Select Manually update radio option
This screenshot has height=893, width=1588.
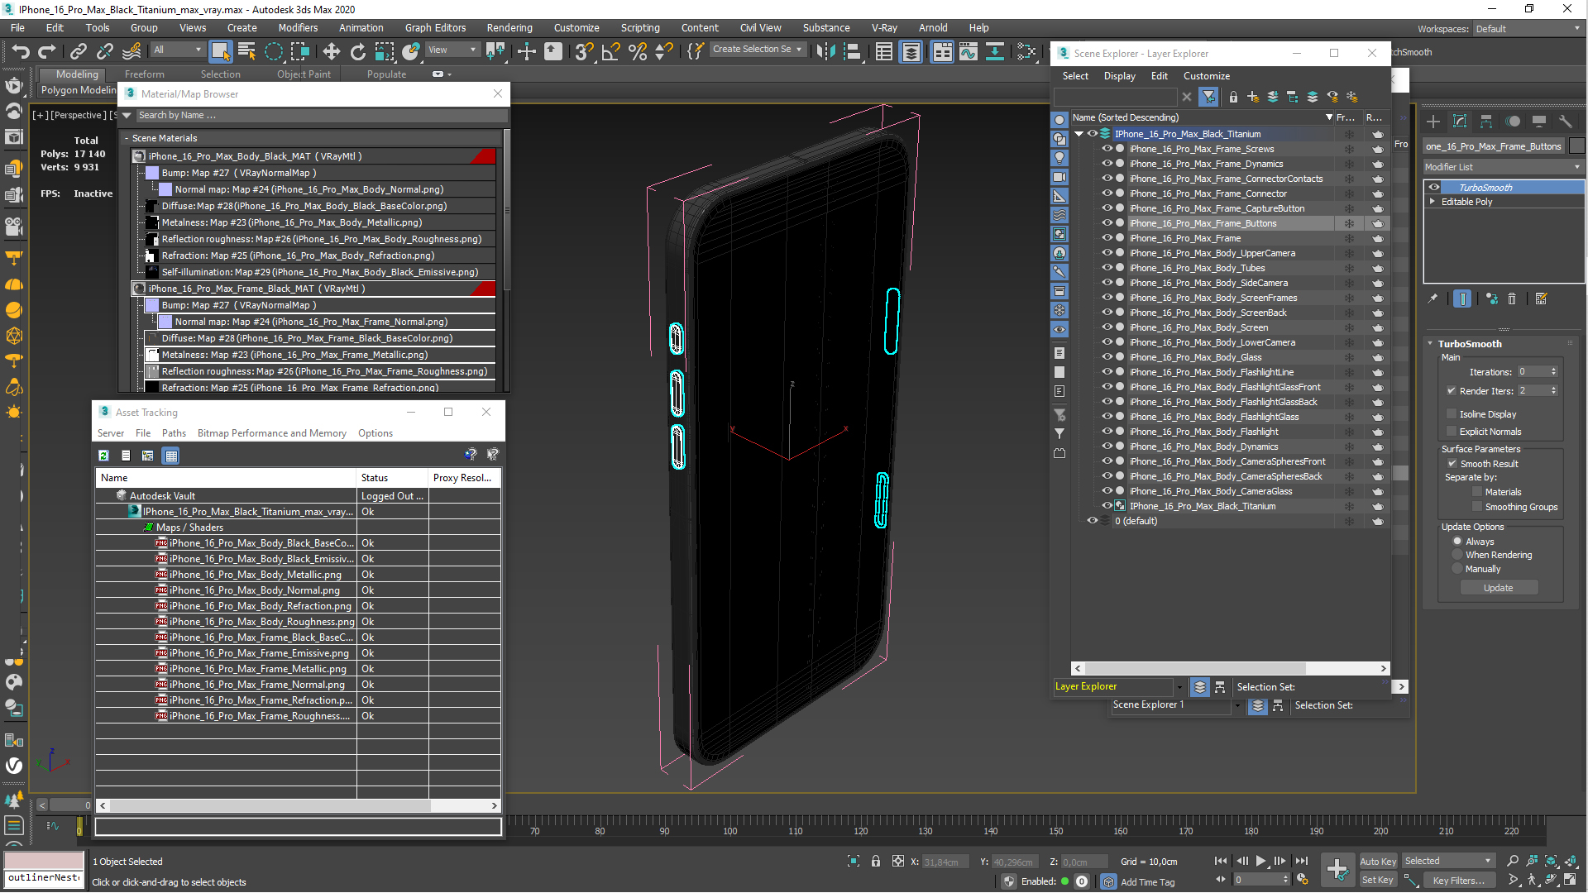coord(1457,569)
